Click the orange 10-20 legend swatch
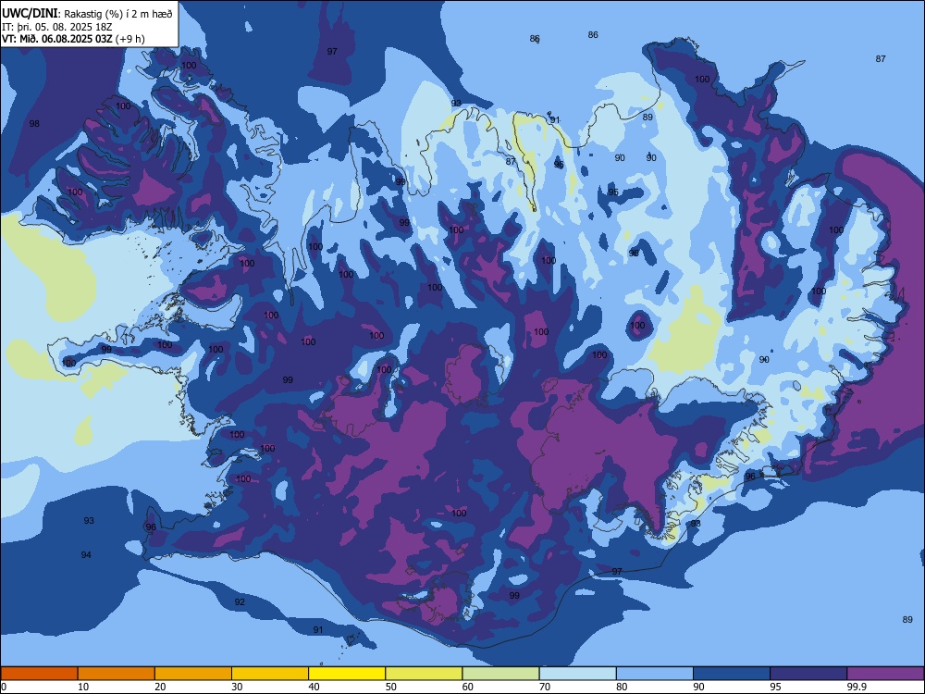 [117, 674]
